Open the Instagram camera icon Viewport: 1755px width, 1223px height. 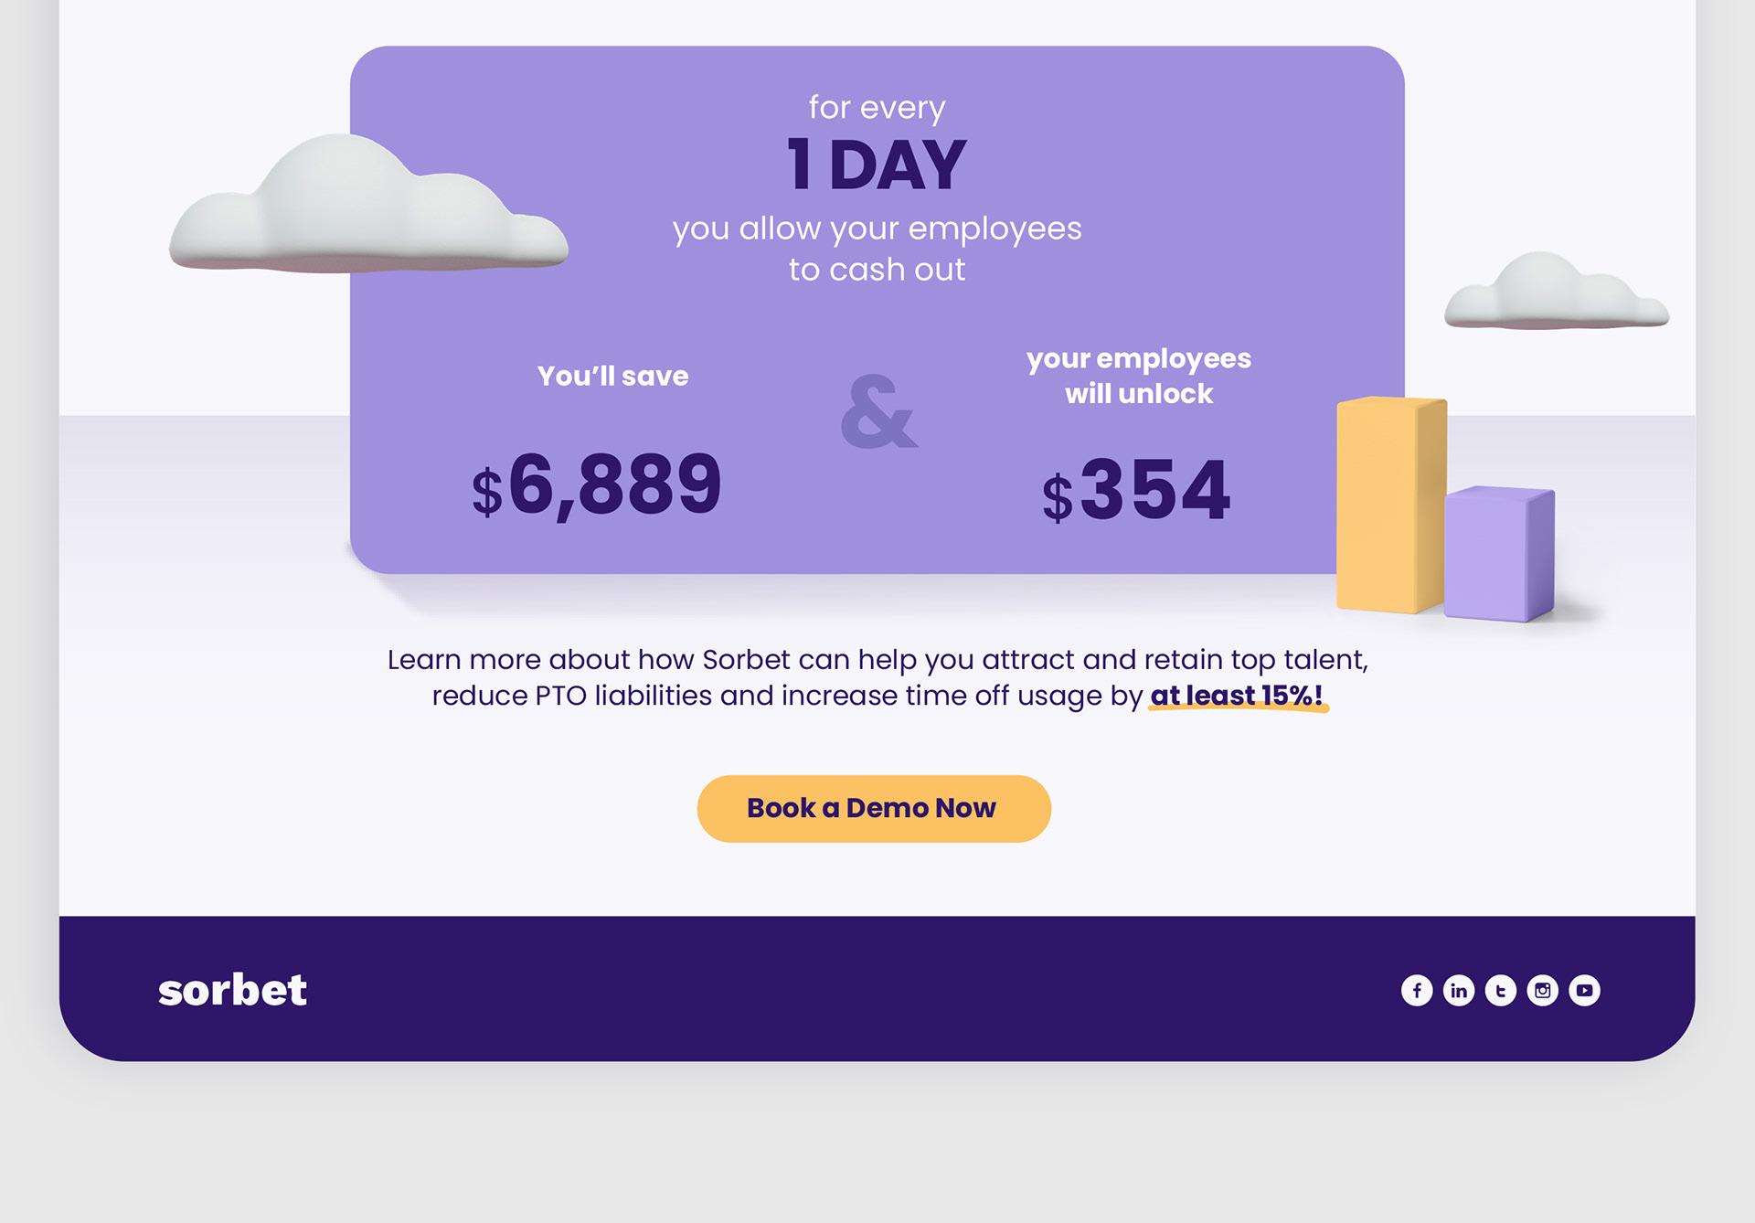[1543, 990]
